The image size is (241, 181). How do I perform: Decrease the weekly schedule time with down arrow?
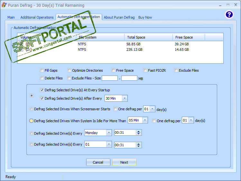click(138, 134)
